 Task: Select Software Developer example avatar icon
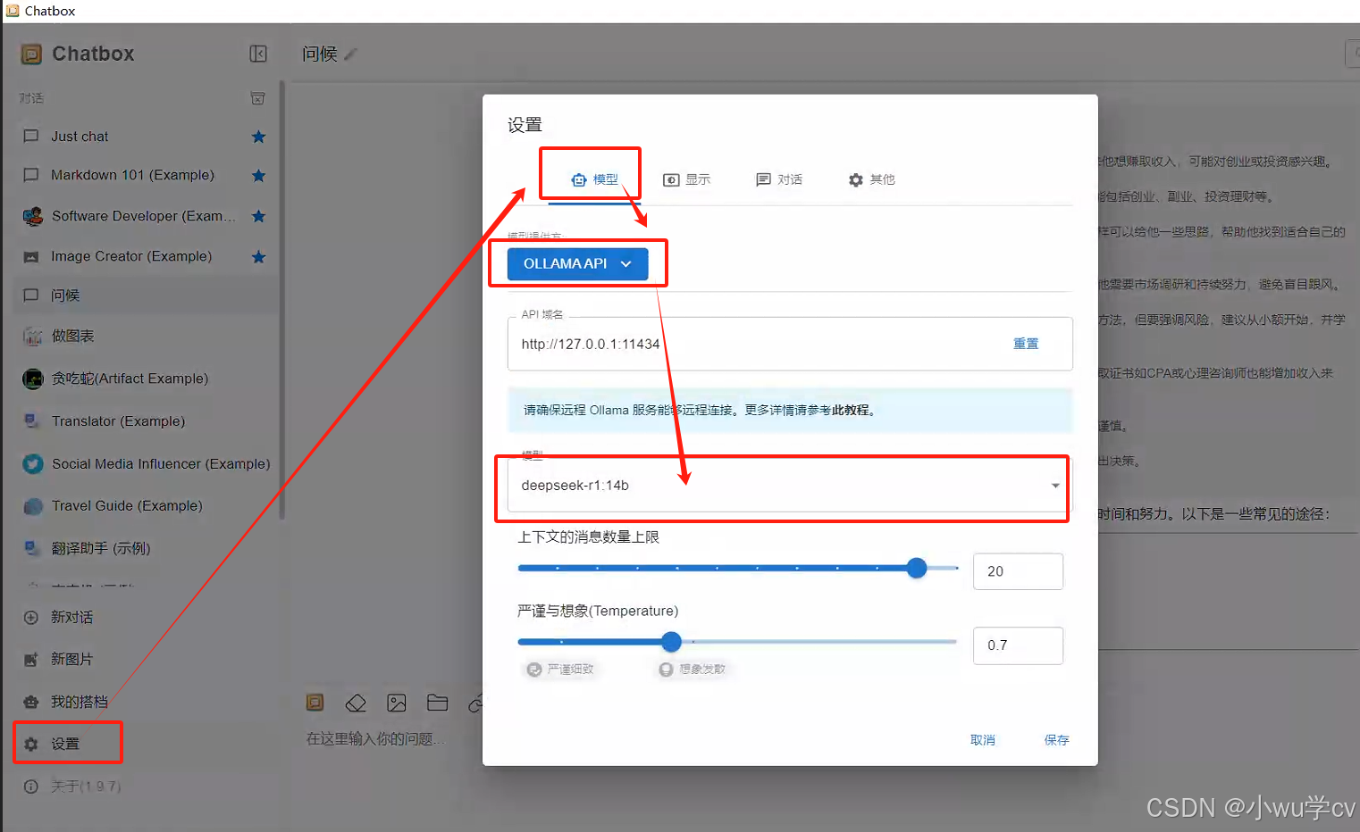tap(32, 216)
